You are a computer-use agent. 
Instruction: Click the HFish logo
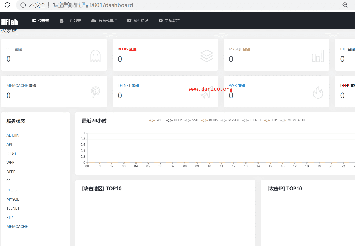(10, 22)
